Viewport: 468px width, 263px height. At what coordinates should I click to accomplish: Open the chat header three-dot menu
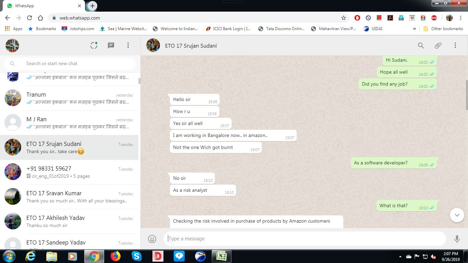pos(455,46)
